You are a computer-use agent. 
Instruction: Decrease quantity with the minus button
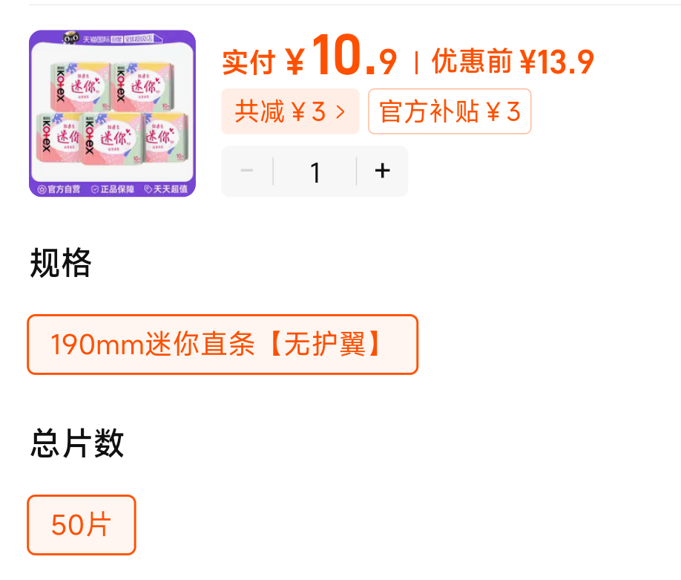247,171
